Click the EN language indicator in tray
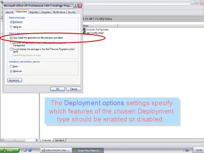Screen dimensions: 204x153 [x=187, y=150]
